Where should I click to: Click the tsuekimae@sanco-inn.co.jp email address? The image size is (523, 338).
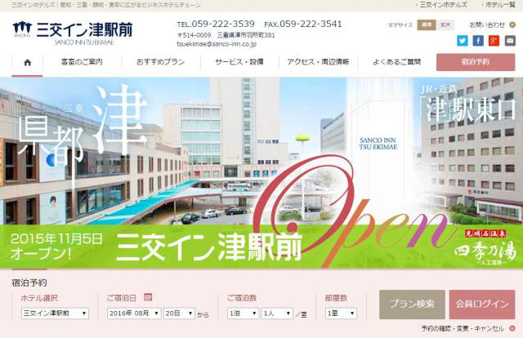(217, 43)
